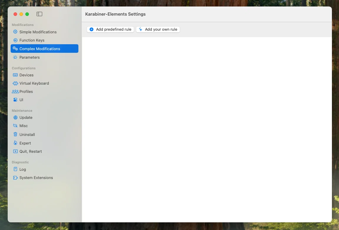
Task: Select Complex Modifications in sidebar
Action: [44, 49]
